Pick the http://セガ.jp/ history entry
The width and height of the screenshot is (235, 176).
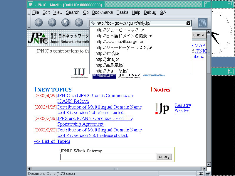coord(107,53)
